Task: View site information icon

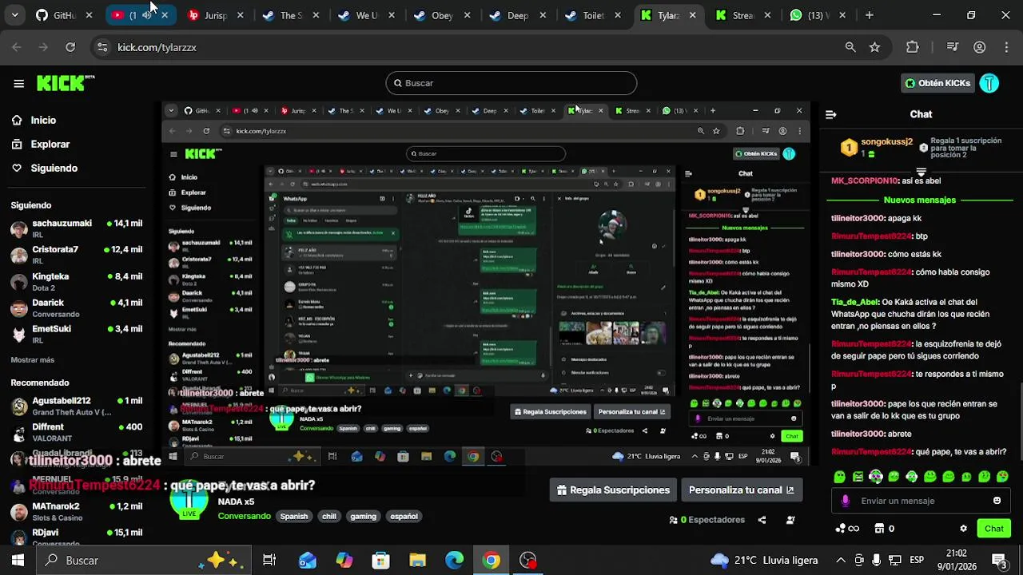Action: coord(102,47)
